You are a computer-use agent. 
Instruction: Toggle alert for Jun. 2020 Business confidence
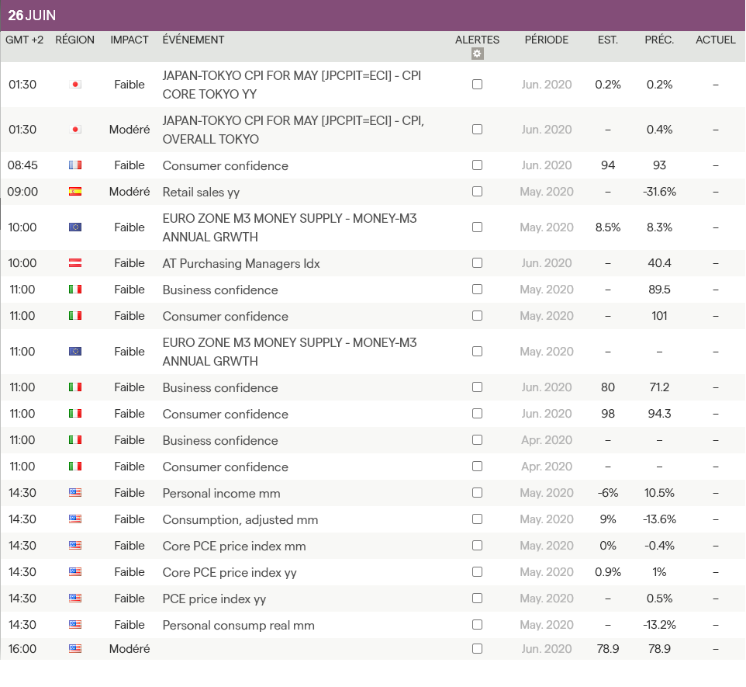point(477,387)
